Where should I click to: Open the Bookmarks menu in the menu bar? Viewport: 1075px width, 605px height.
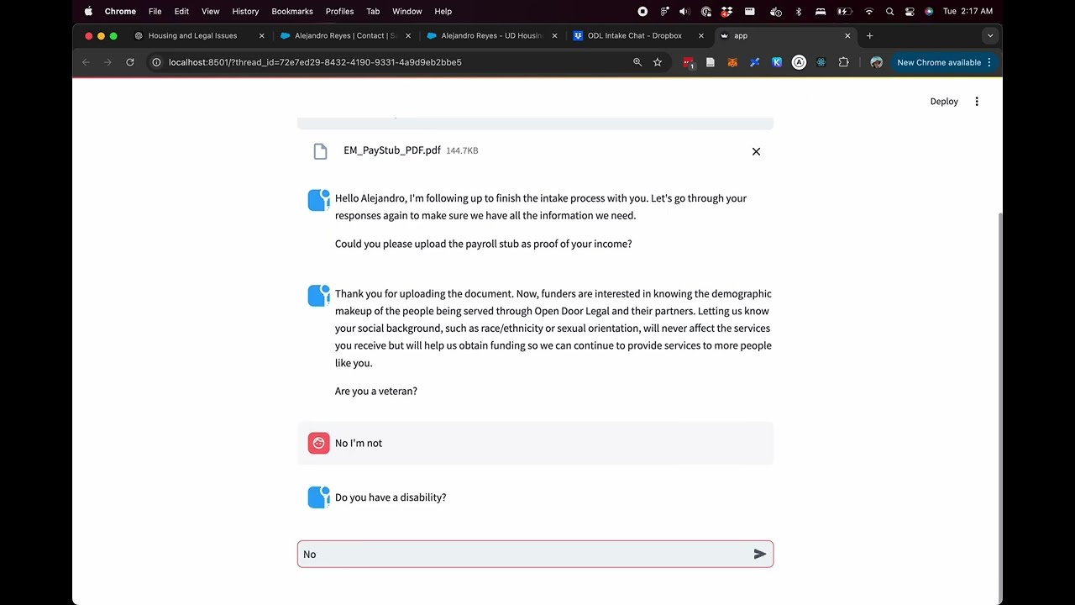point(292,12)
